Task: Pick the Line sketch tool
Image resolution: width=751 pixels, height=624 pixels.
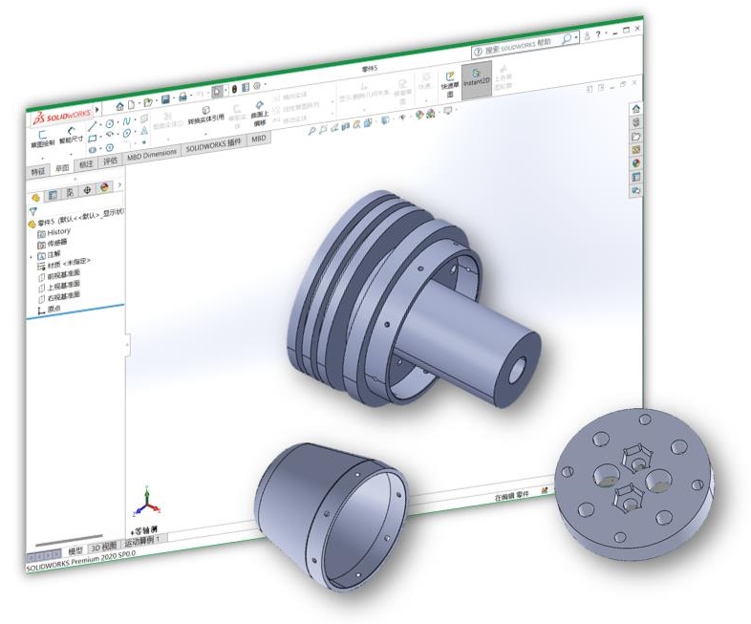Action: (x=93, y=126)
